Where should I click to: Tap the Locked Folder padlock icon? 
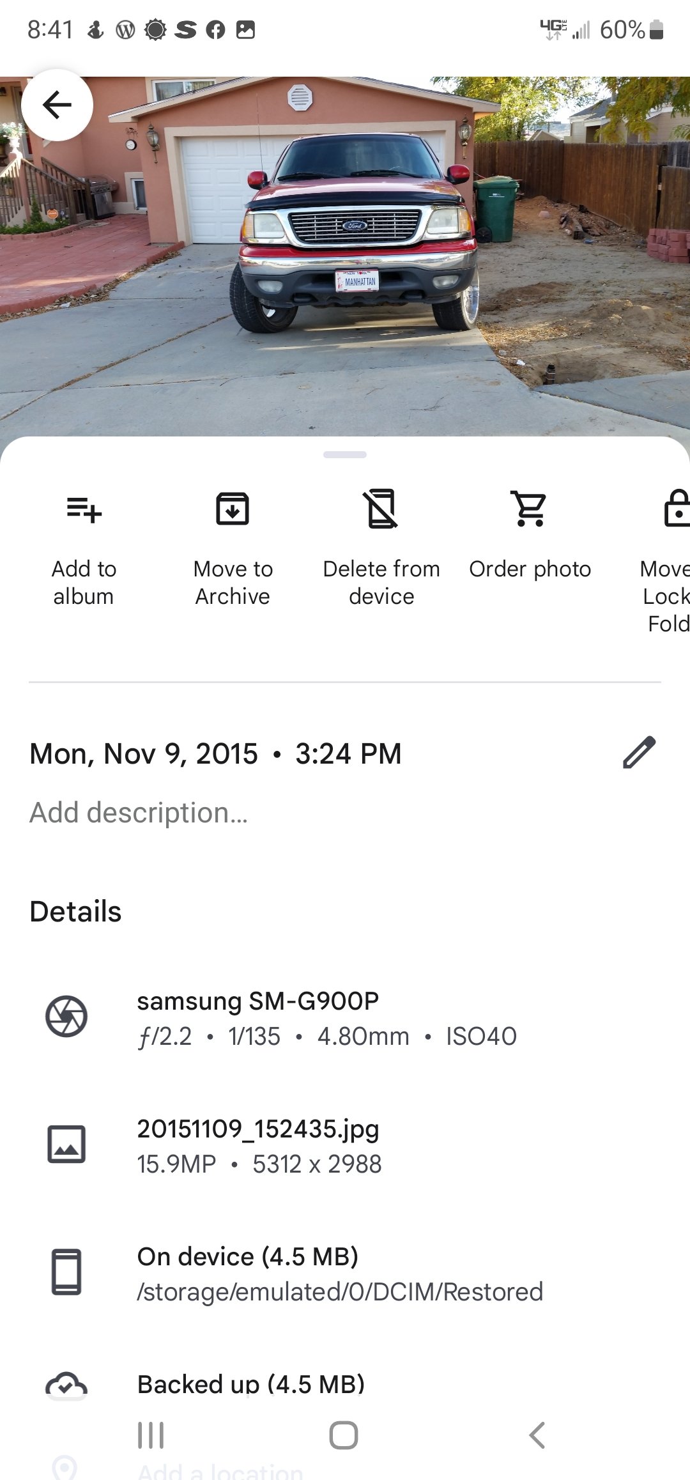[676, 509]
